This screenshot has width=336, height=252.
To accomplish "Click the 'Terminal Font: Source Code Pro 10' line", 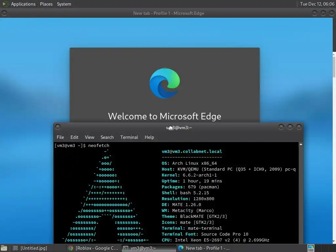I will tap(205, 234).
